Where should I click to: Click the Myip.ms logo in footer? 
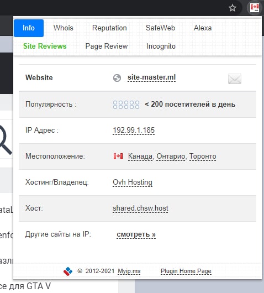tap(68, 271)
